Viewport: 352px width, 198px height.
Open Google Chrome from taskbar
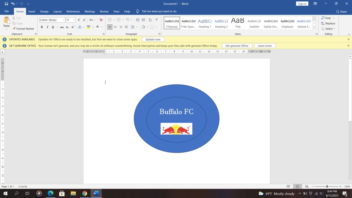(x=85, y=193)
